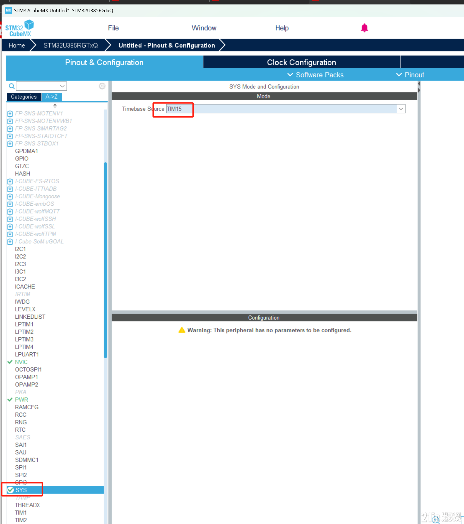Open the peripheral search combo box
This screenshot has height=524, width=464.
pyautogui.click(x=41, y=86)
